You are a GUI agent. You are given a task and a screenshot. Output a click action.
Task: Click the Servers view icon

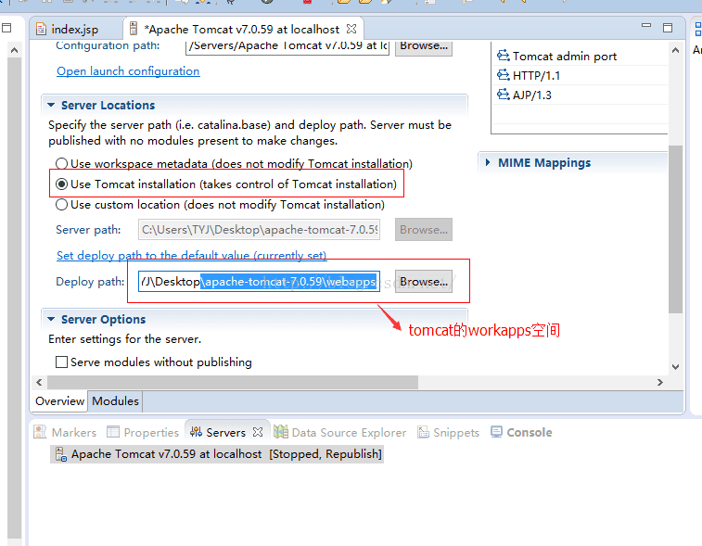click(x=196, y=432)
